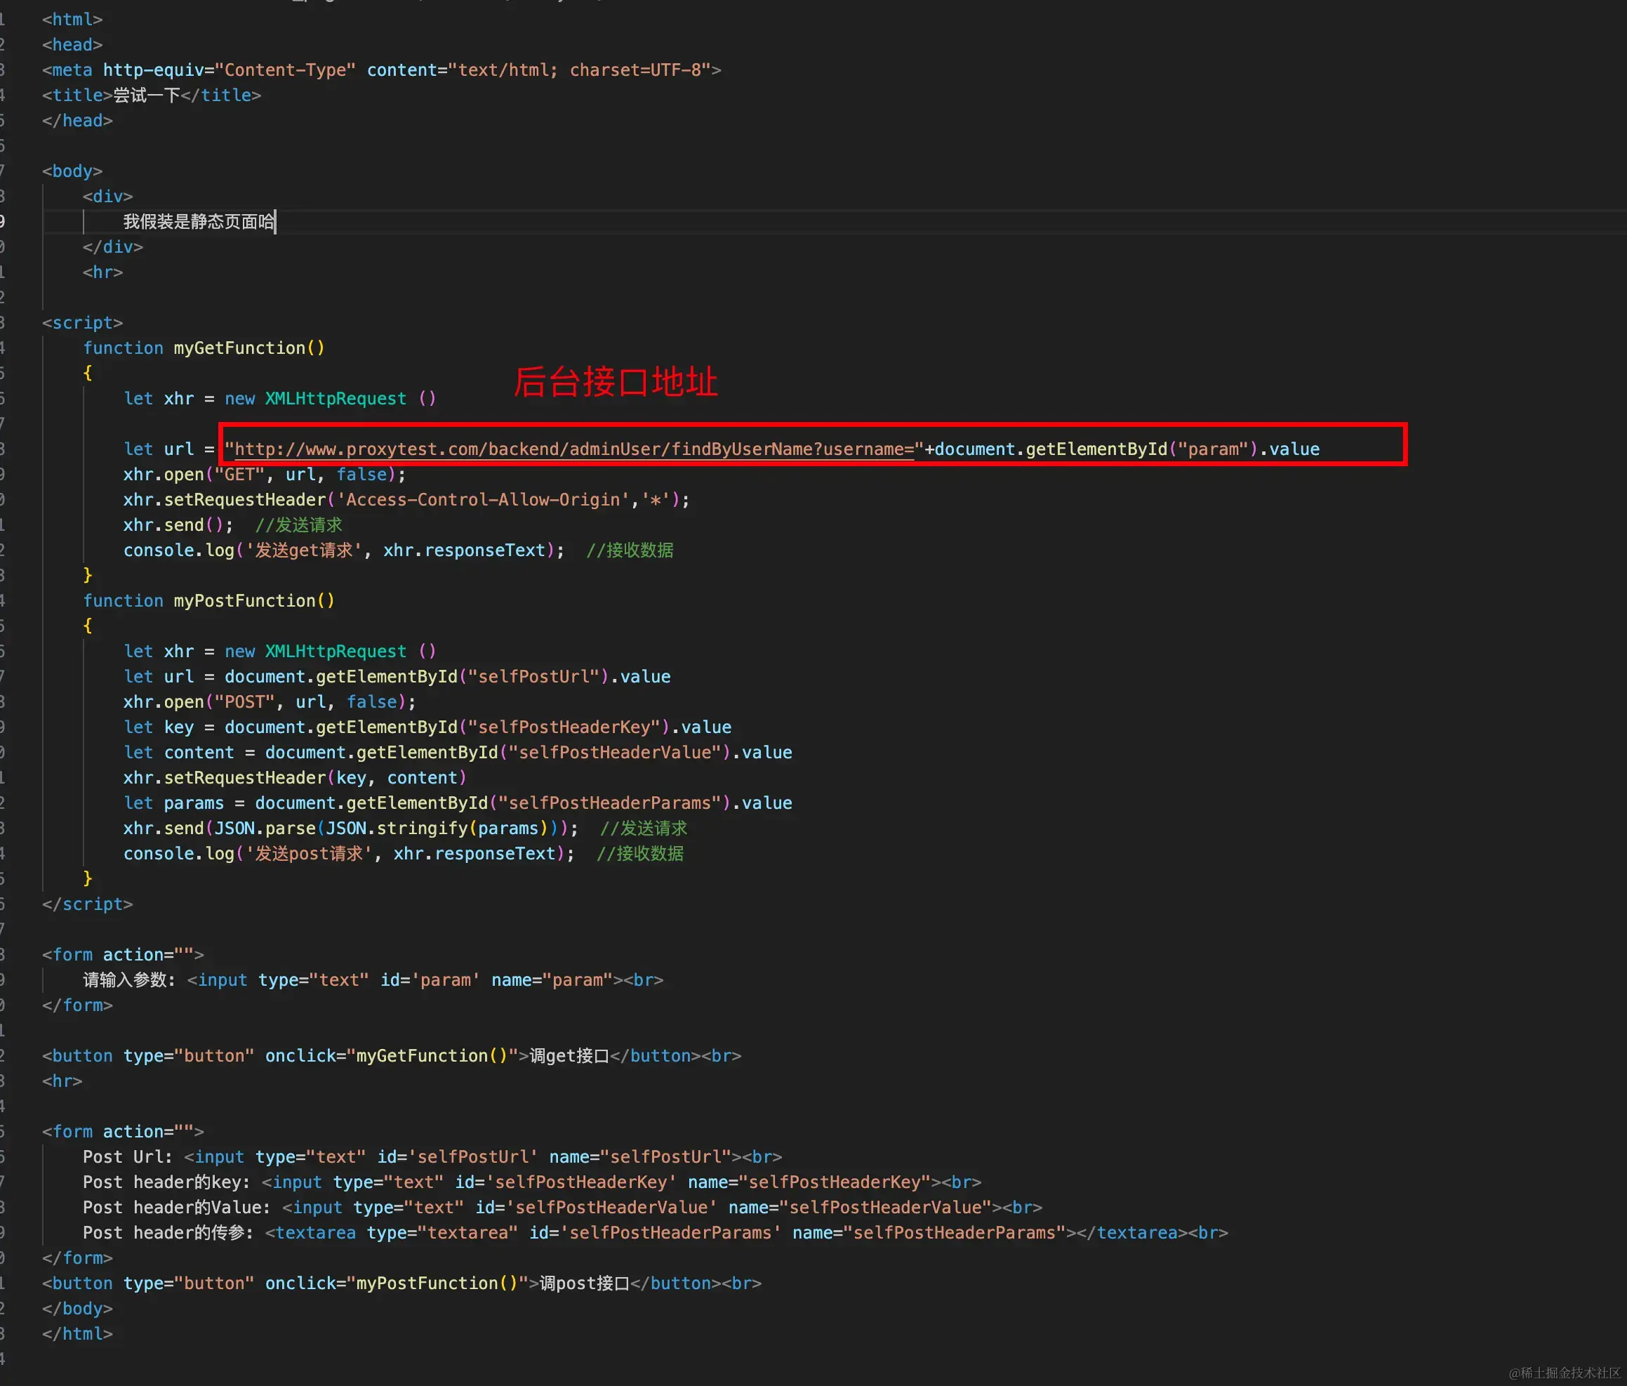Click the 调post接口 button text

(x=584, y=1283)
